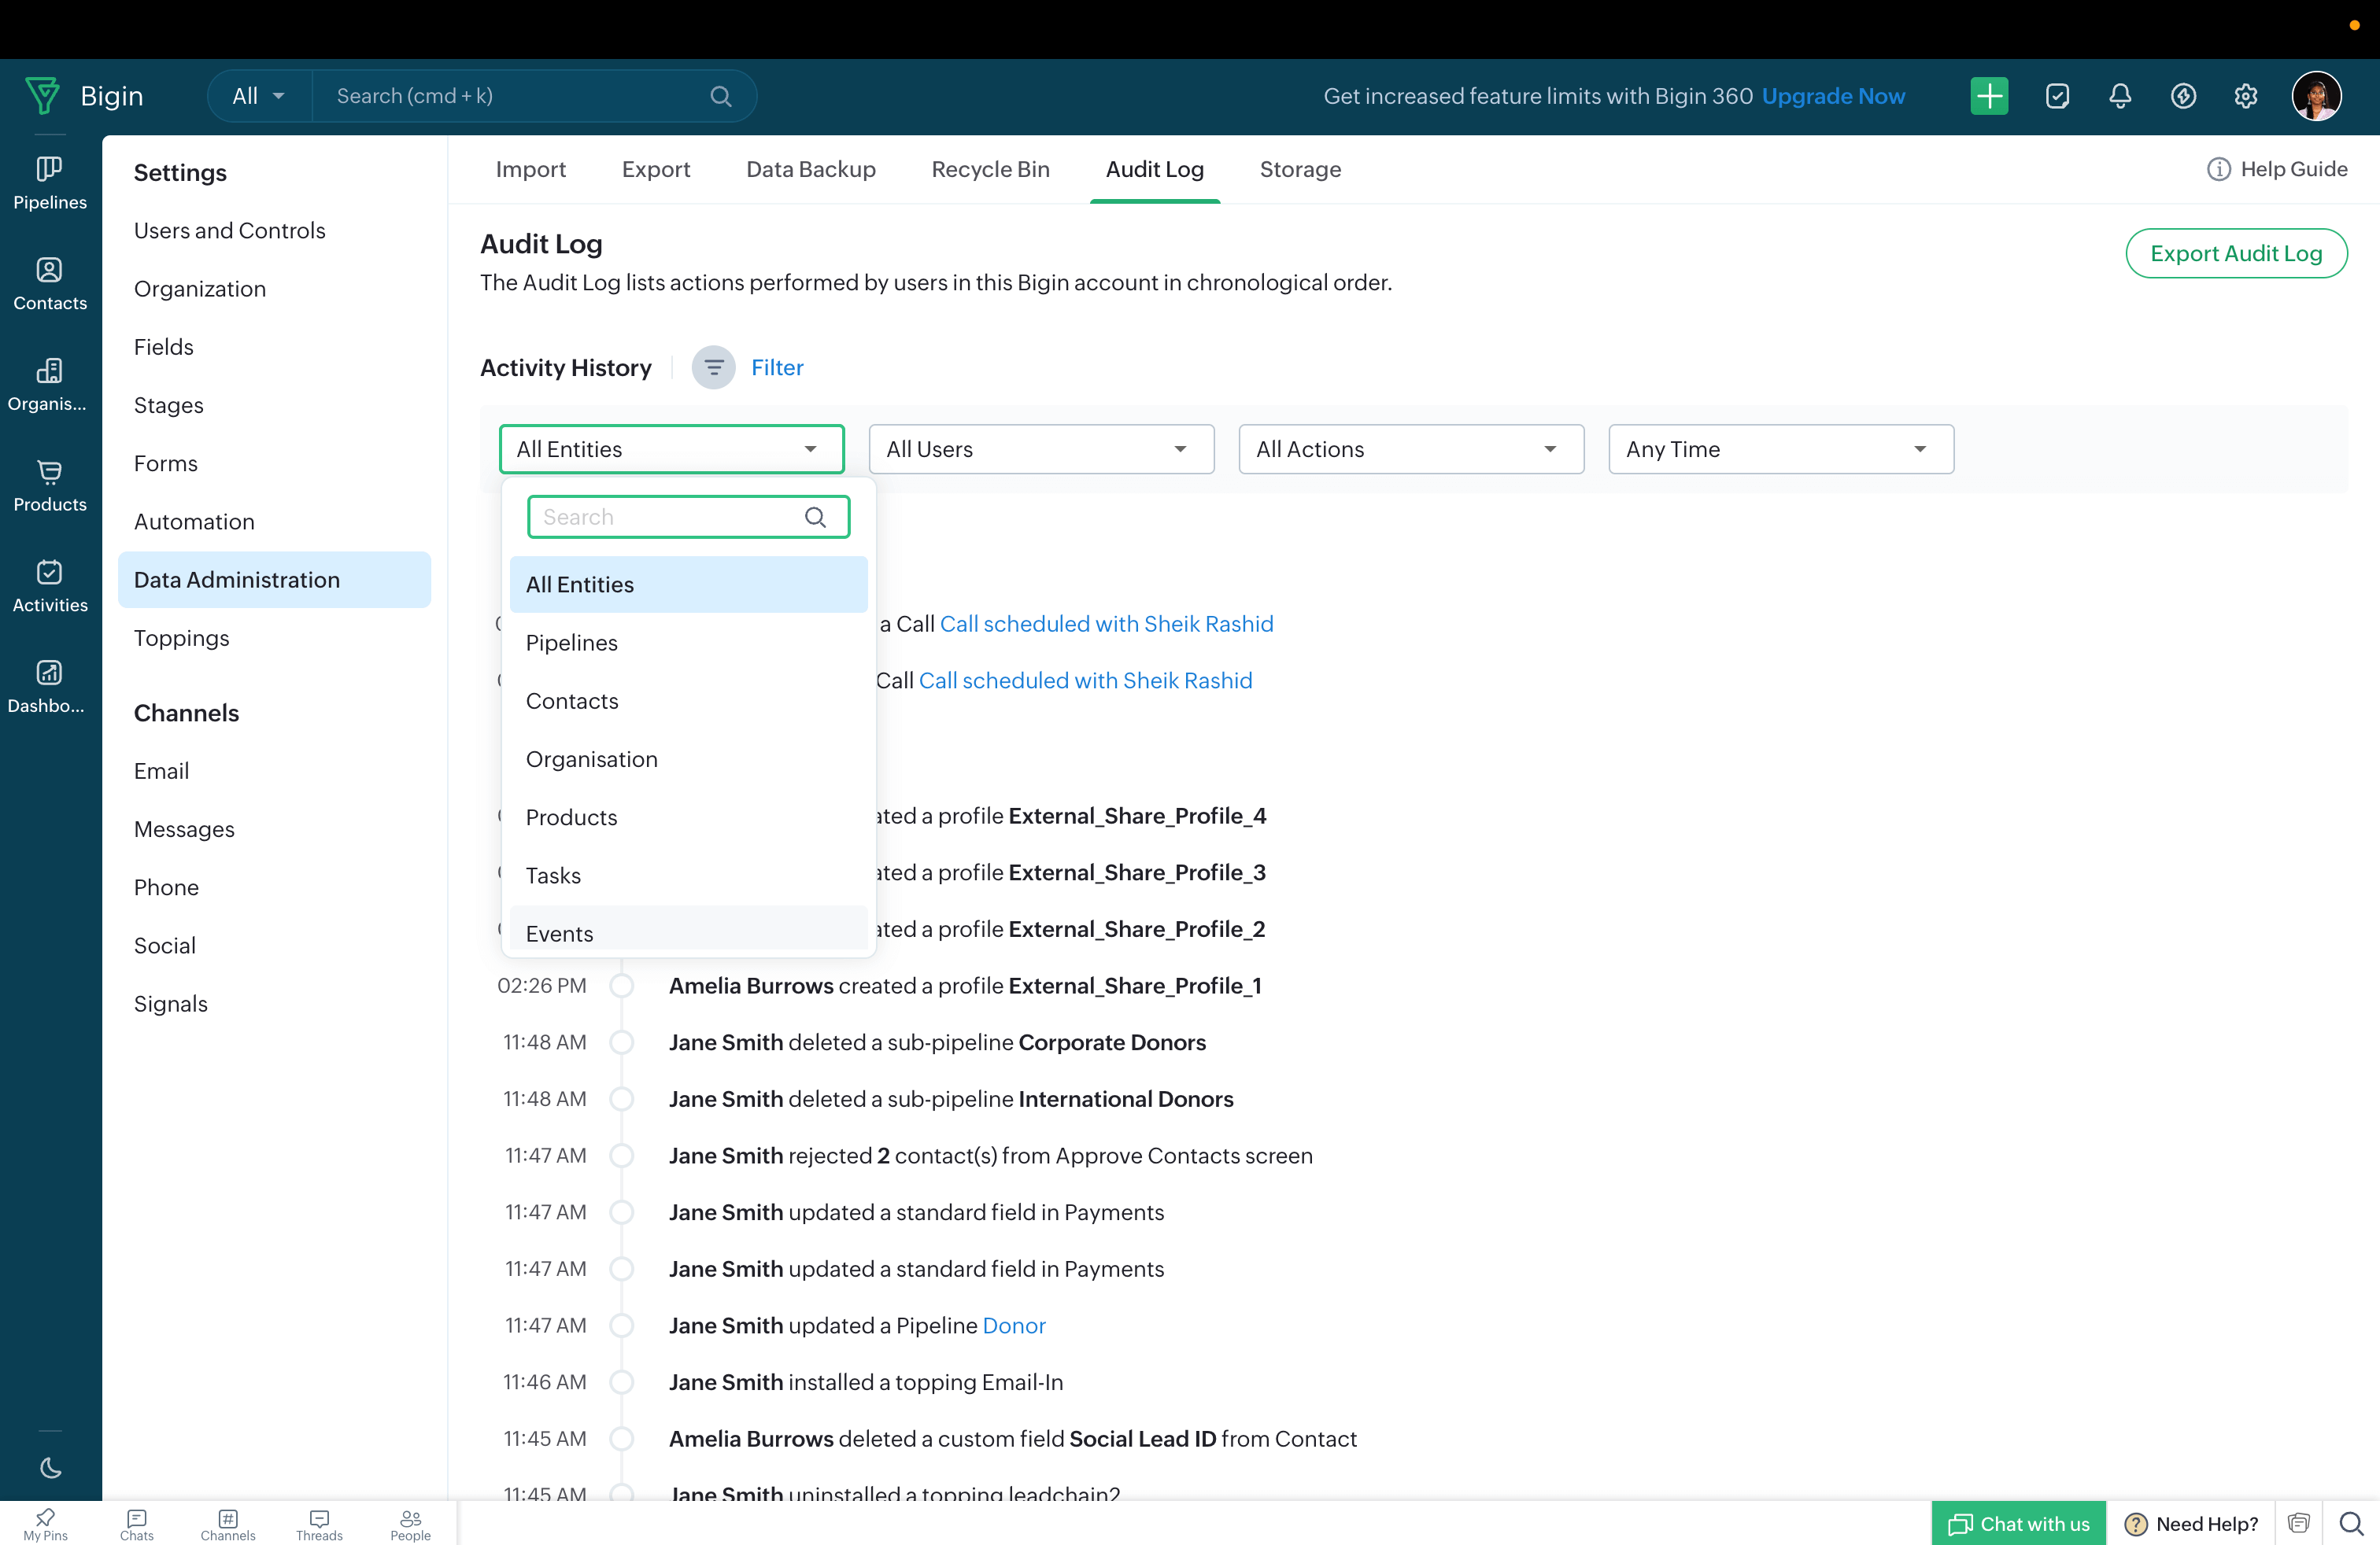
Task: Click the Filter icon button
Action: click(x=713, y=367)
